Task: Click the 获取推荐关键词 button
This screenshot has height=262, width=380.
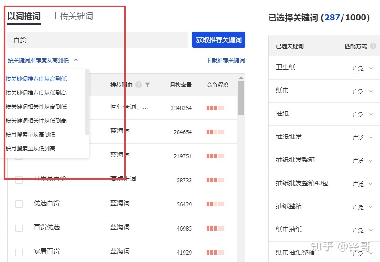Action: [x=218, y=40]
